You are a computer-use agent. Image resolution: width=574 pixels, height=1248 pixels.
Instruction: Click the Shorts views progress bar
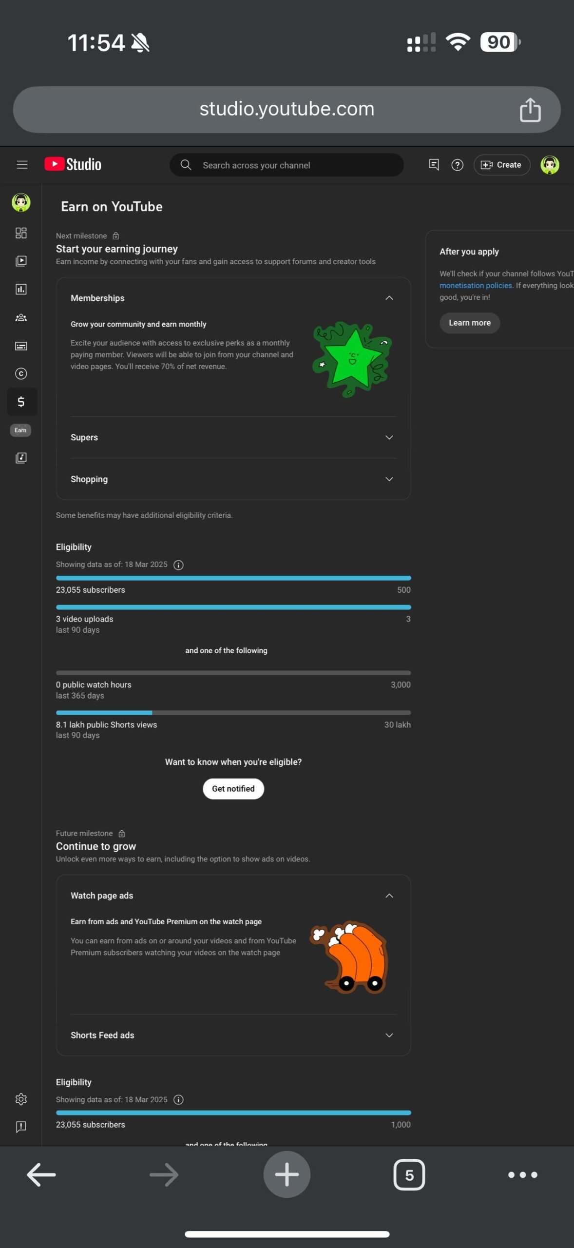(233, 713)
